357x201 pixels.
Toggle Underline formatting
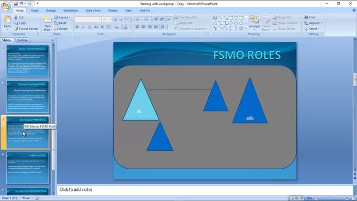tap(89, 27)
